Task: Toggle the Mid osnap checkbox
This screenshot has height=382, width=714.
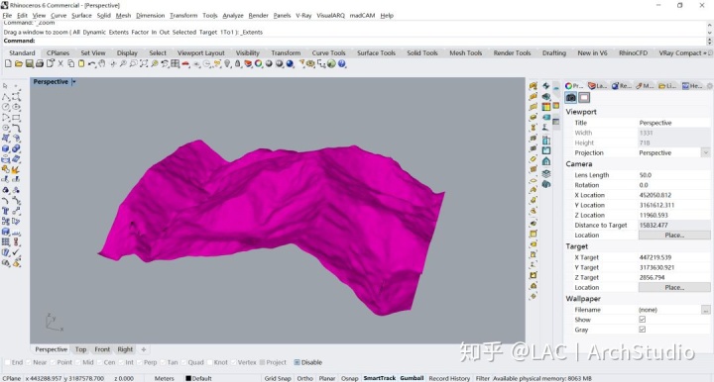Action: [x=77, y=362]
